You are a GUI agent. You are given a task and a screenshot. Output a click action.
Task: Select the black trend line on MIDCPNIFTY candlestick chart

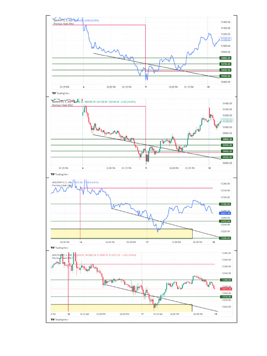[161, 298]
